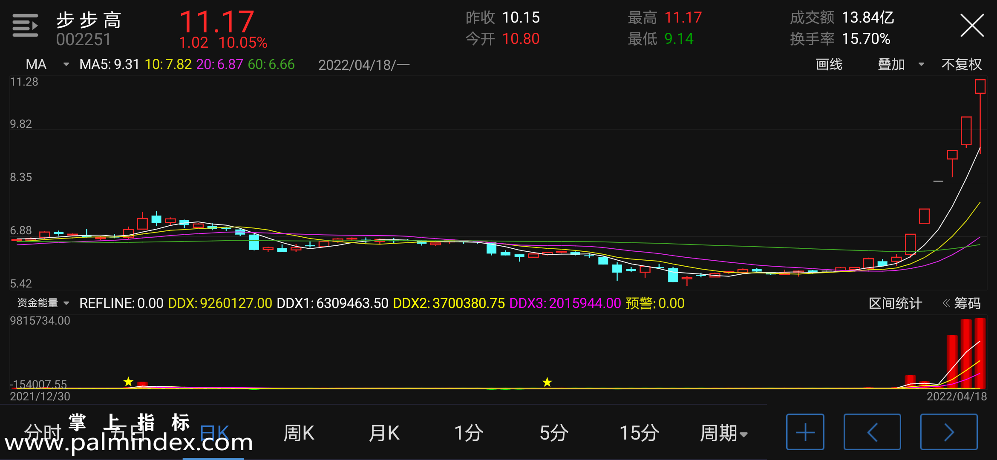Click first yellow star signal marker

(x=128, y=382)
